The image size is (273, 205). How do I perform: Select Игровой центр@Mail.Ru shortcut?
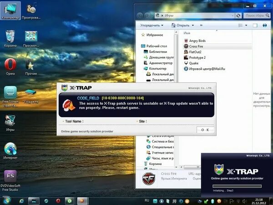[x=205, y=69]
